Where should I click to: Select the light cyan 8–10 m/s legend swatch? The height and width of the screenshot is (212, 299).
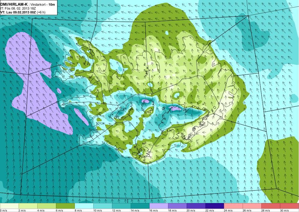tap(84, 206)
